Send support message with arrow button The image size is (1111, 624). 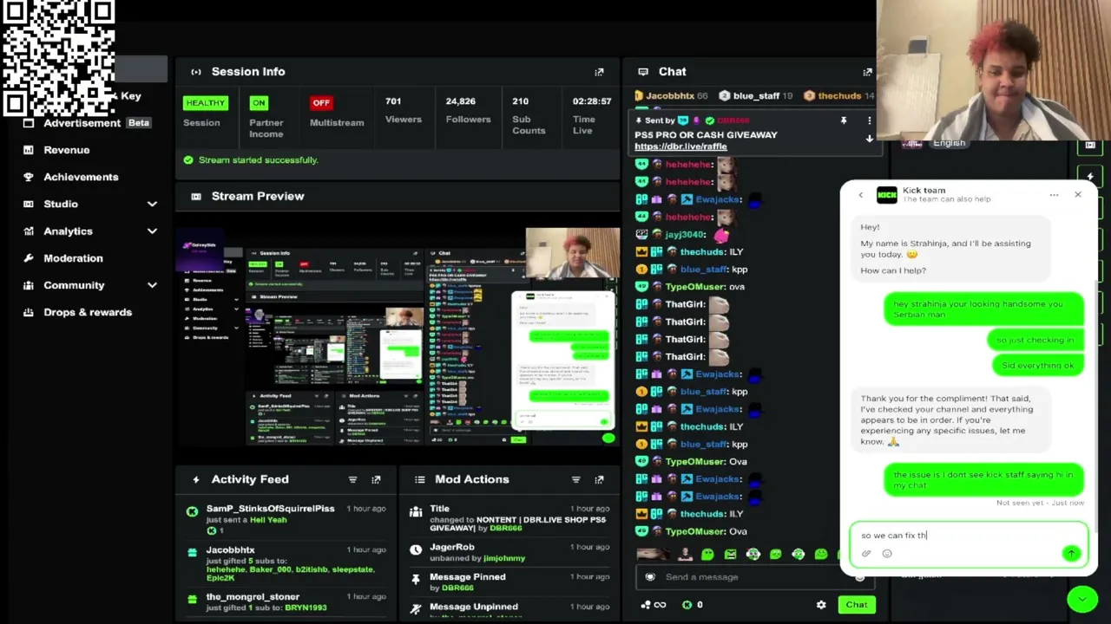(x=1071, y=554)
